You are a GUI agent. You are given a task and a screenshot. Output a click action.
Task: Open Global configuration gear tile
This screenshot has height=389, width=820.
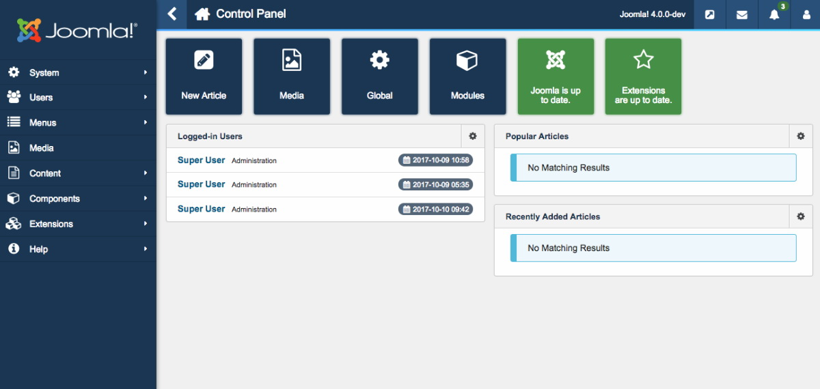coord(379,76)
